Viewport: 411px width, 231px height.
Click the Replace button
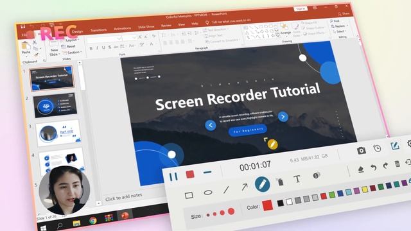[339, 26]
